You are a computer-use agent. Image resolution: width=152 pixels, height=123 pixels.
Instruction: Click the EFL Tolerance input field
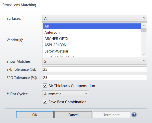click(95, 69)
